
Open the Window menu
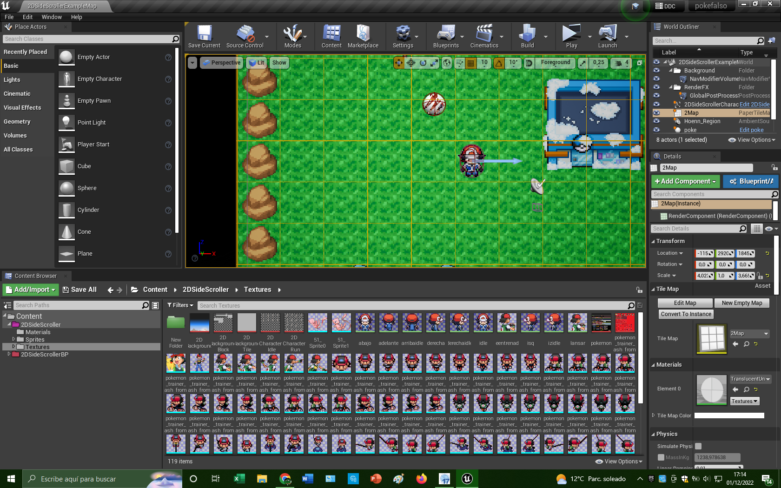[x=52, y=17]
